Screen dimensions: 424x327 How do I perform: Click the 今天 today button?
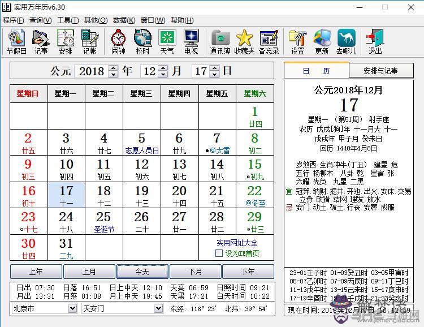point(142,272)
